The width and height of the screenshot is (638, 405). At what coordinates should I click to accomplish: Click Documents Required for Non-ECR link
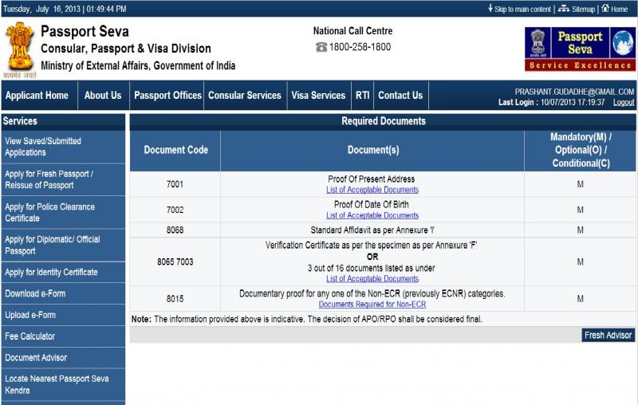pyautogui.click(x=372, y=305)
